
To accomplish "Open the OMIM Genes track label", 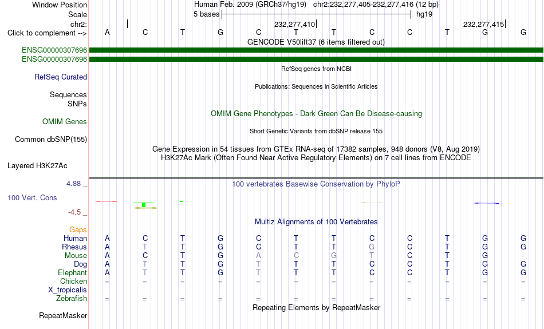I will click(64, 122).
